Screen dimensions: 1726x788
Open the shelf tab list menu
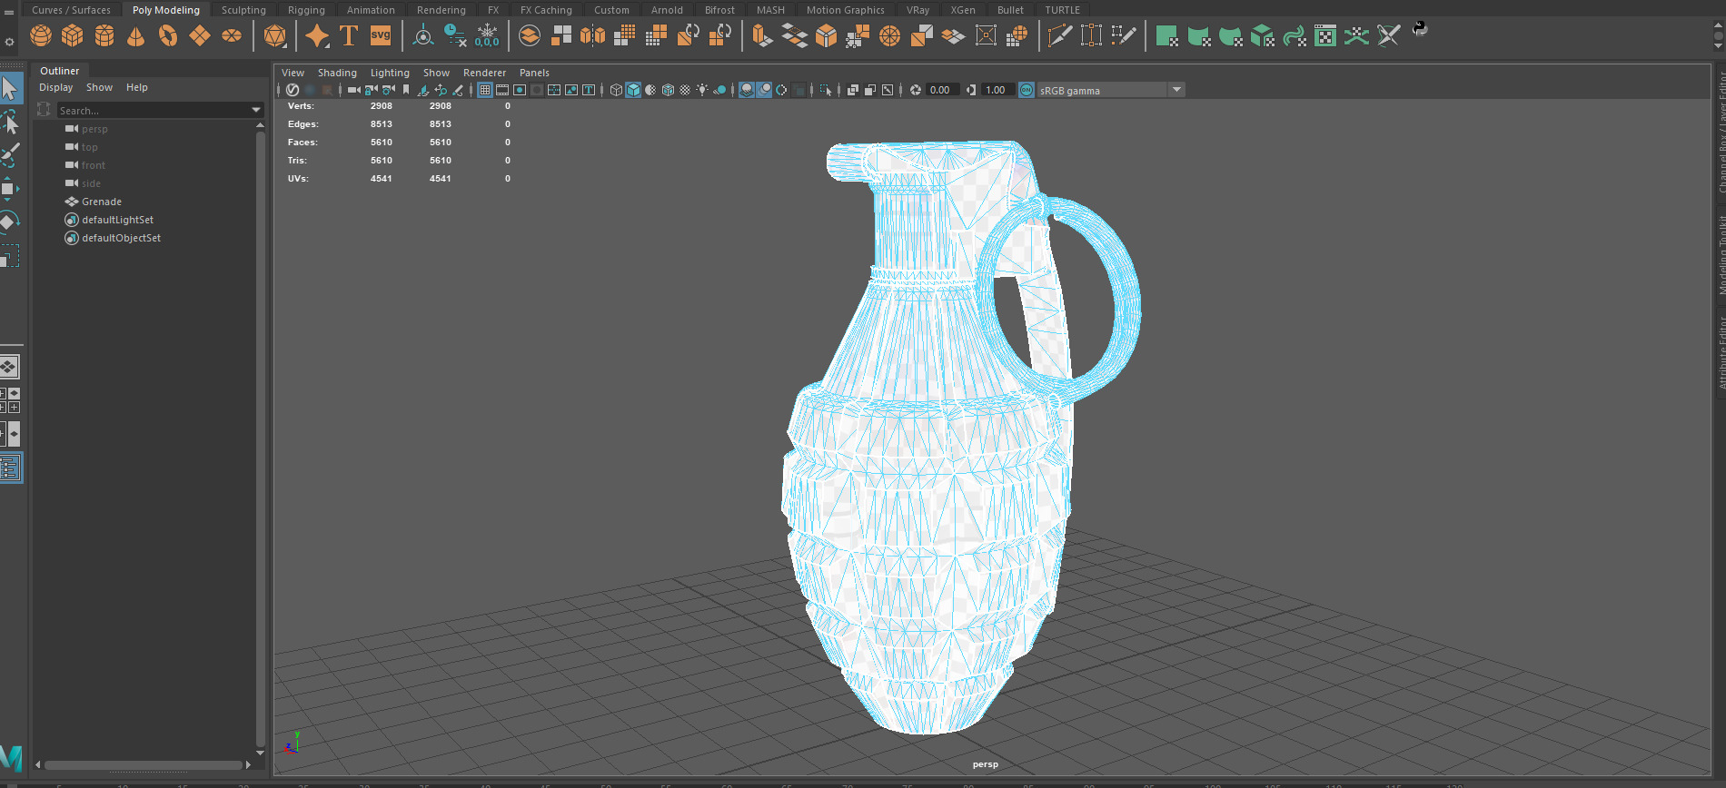pos(9,12)
